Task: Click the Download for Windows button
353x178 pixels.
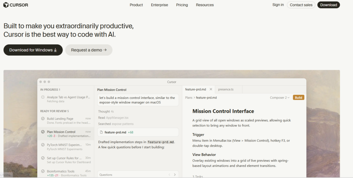Action: pyautogui.click(x=33, y=50)
